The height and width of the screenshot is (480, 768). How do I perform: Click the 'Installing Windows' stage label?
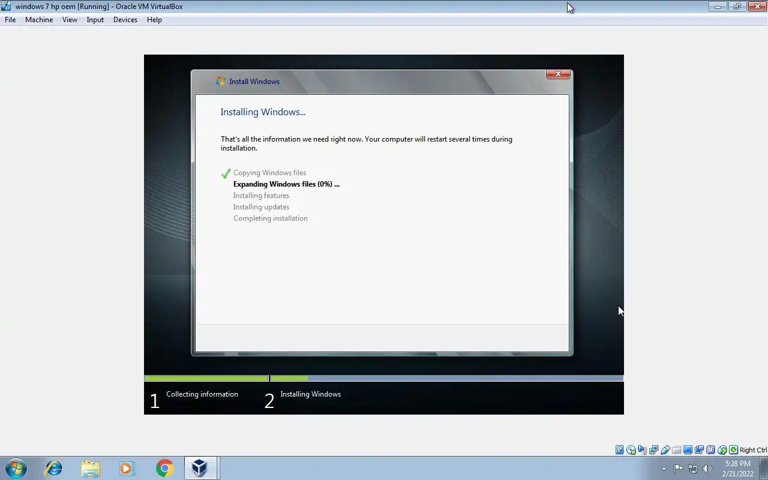click(310, 394)
